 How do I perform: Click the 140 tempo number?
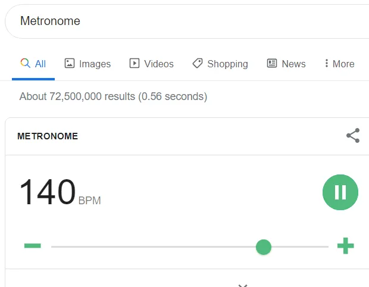(48, 192)
